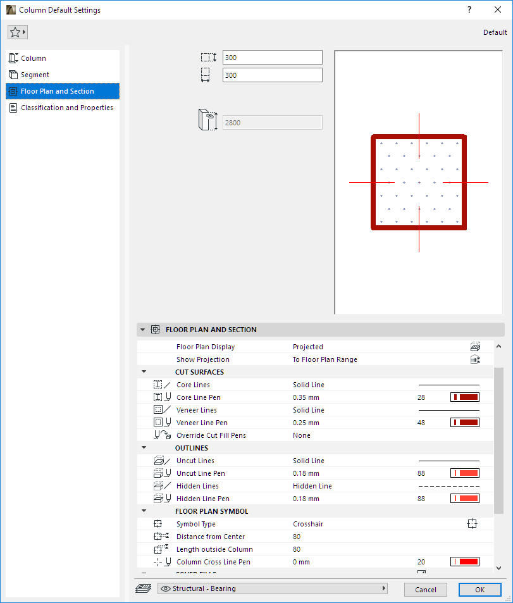This screenshot has width=513, height=603.
Task: Click the scroll up arrow of settings list
Action: [x=499, y=346]
